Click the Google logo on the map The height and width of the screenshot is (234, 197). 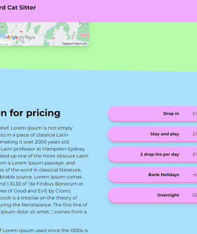tap(11, 37)
